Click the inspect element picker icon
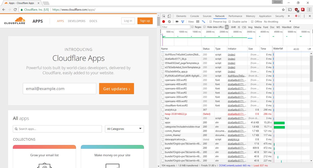313x168 pixels. tap(164, 16)
